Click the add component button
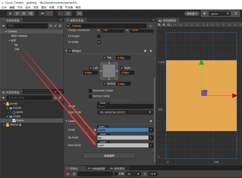 [109, 156]
